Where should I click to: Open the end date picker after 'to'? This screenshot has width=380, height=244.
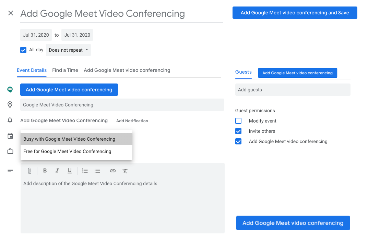tap(77, 35)
